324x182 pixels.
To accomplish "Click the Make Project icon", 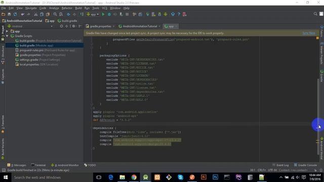I will tap(82, 14).
